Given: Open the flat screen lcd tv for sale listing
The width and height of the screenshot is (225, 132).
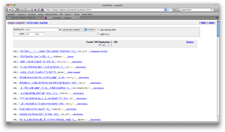Looking at the screenshot, I should click(40, 114).
